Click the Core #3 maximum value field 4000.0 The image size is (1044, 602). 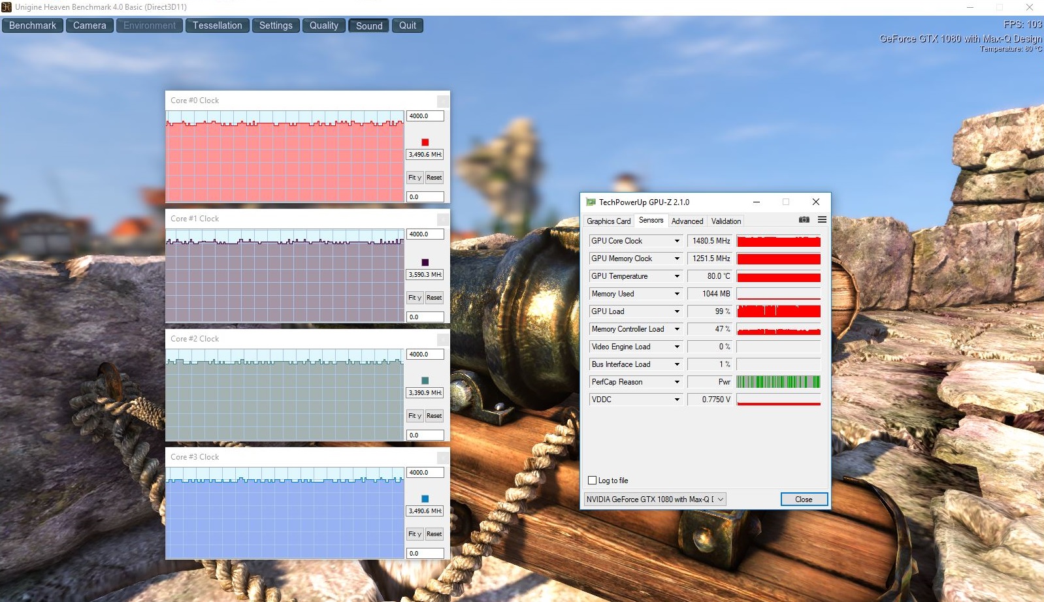click(x=425, y=473)
